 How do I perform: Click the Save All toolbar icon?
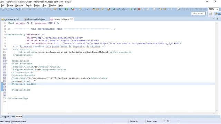[x=8, y=9]
